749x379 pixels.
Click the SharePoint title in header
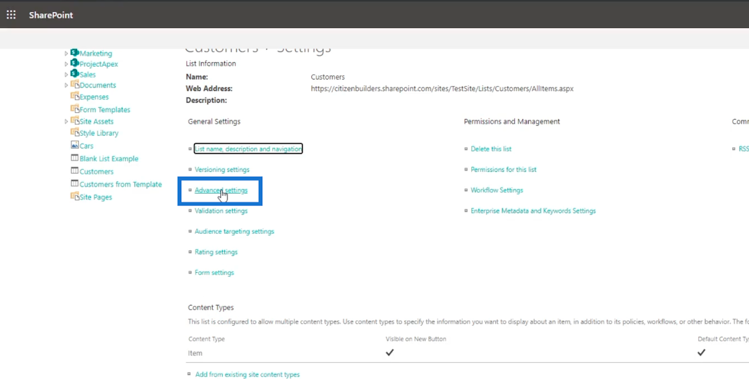tap(51, 15)
